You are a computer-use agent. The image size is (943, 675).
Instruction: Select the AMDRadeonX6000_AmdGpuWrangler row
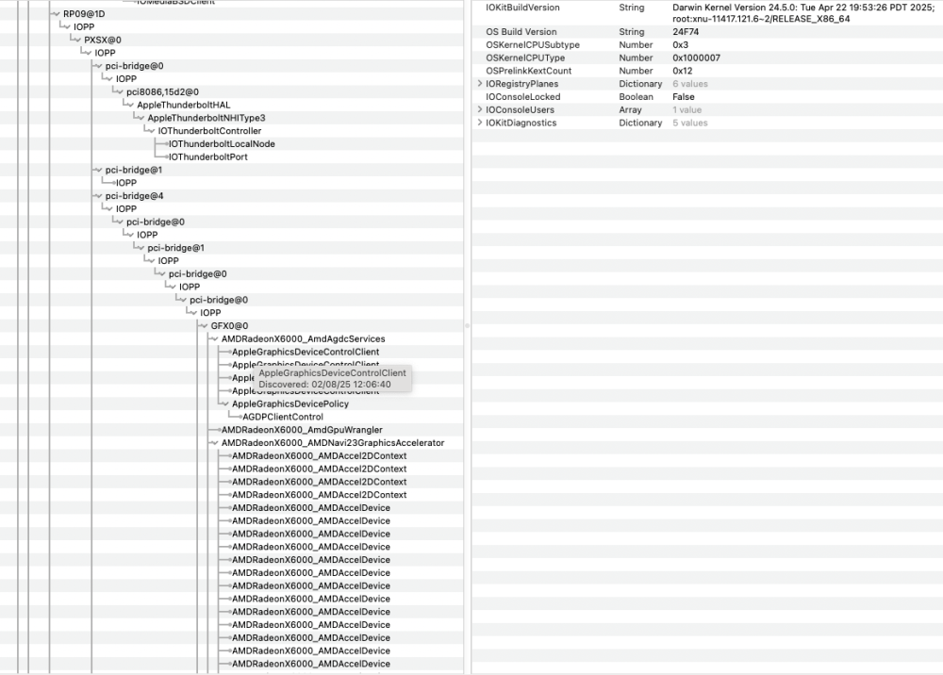302,430
